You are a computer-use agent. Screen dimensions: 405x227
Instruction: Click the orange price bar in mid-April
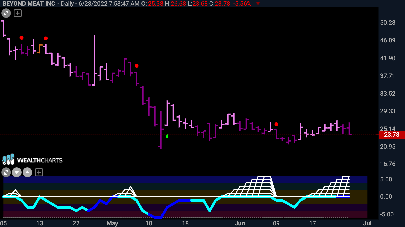tap(40, 49)
